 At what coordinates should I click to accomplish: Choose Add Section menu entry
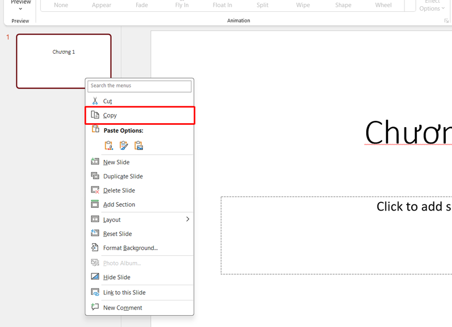[x=140, y=204]
